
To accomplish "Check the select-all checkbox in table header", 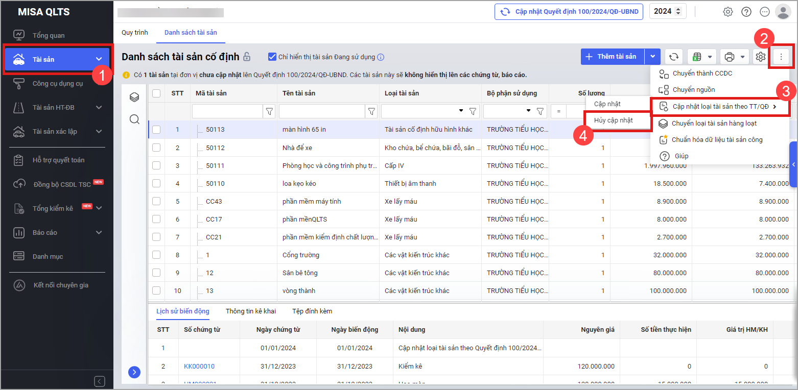I will [x=156, y=93].
